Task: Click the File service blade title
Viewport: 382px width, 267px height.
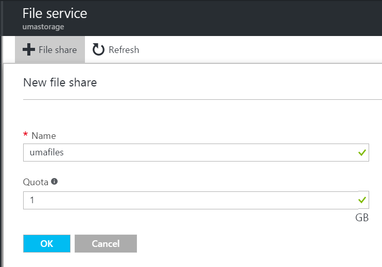Action: tap(55, 13)
